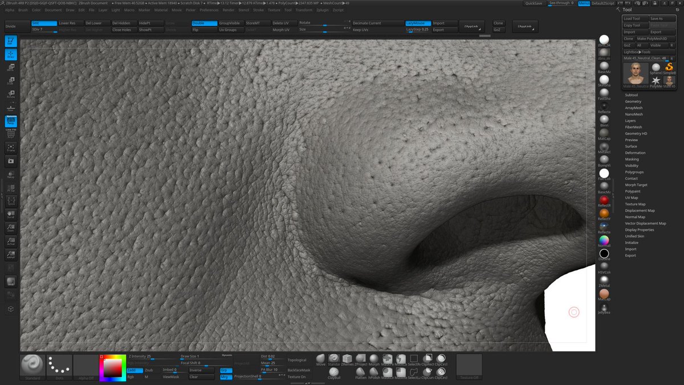
Task: Click the Draw mode icon
Action: tap(11, 55)
